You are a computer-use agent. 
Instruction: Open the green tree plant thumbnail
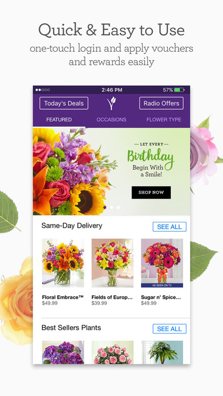point(162,352)
